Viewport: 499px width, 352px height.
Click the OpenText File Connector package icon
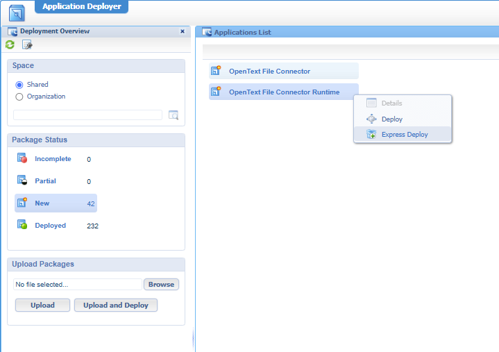(x=216, y=71)
